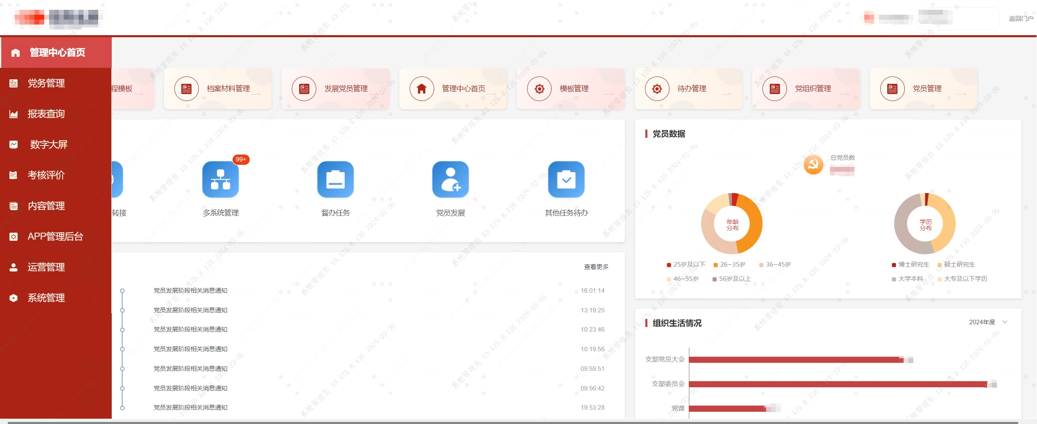Click the 党务管理 sidebar icon
This screenshot has width=1037, height=424.
tap(14, 83)
